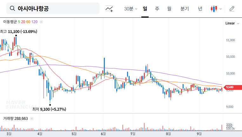Expand the chart type chevron

[x=221, y=9]
